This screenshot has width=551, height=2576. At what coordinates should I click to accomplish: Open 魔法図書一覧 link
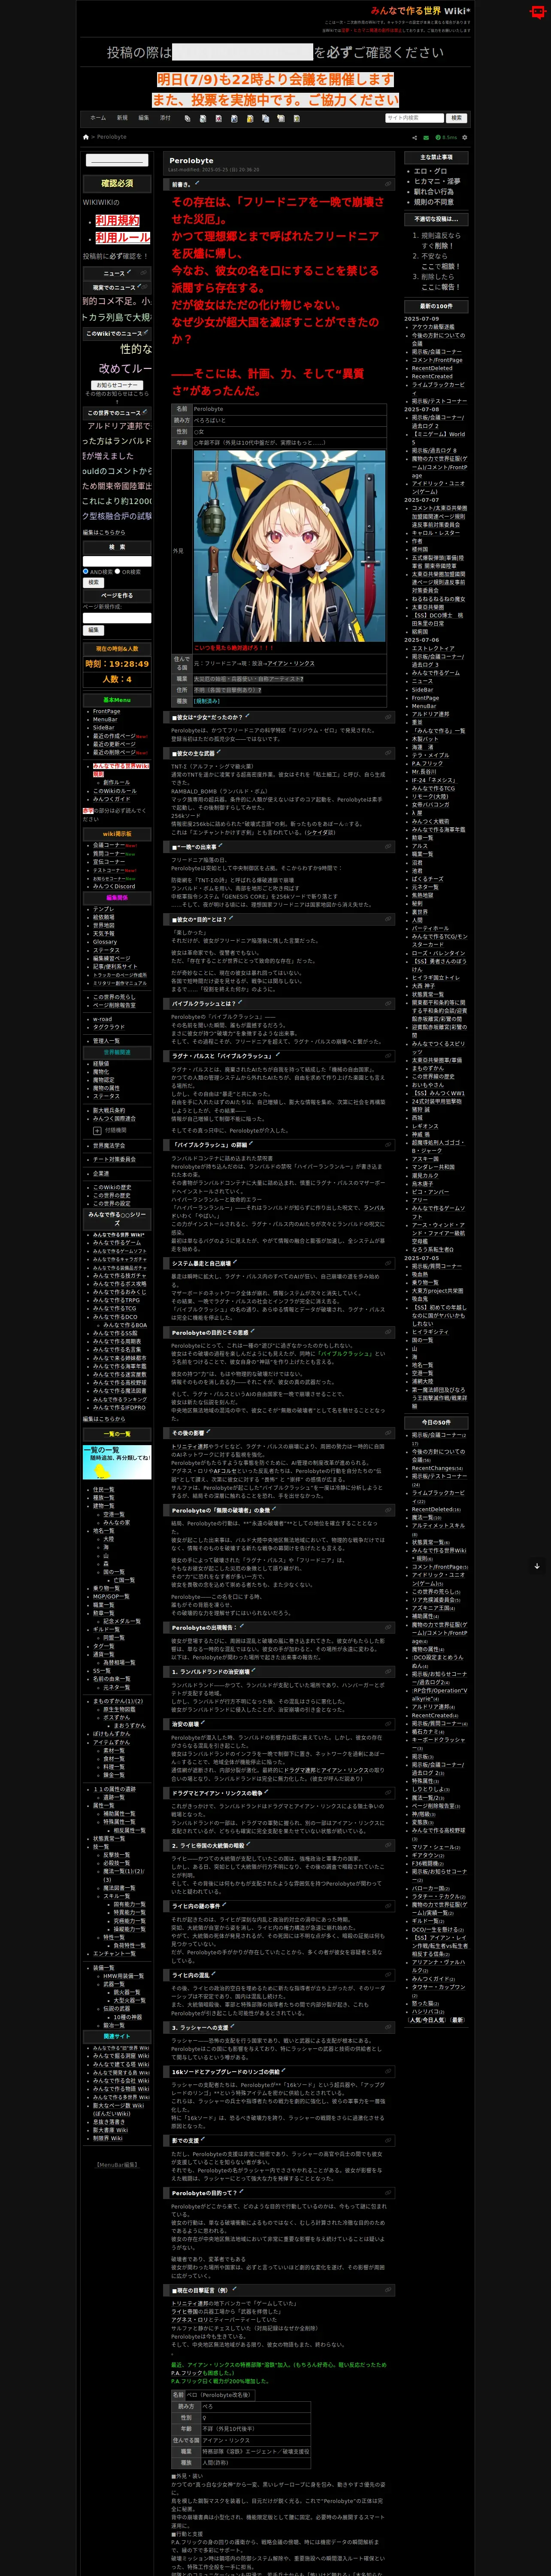pos(118,1888)
